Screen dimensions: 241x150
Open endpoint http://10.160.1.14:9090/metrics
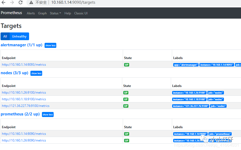click(x=24, y=134)
